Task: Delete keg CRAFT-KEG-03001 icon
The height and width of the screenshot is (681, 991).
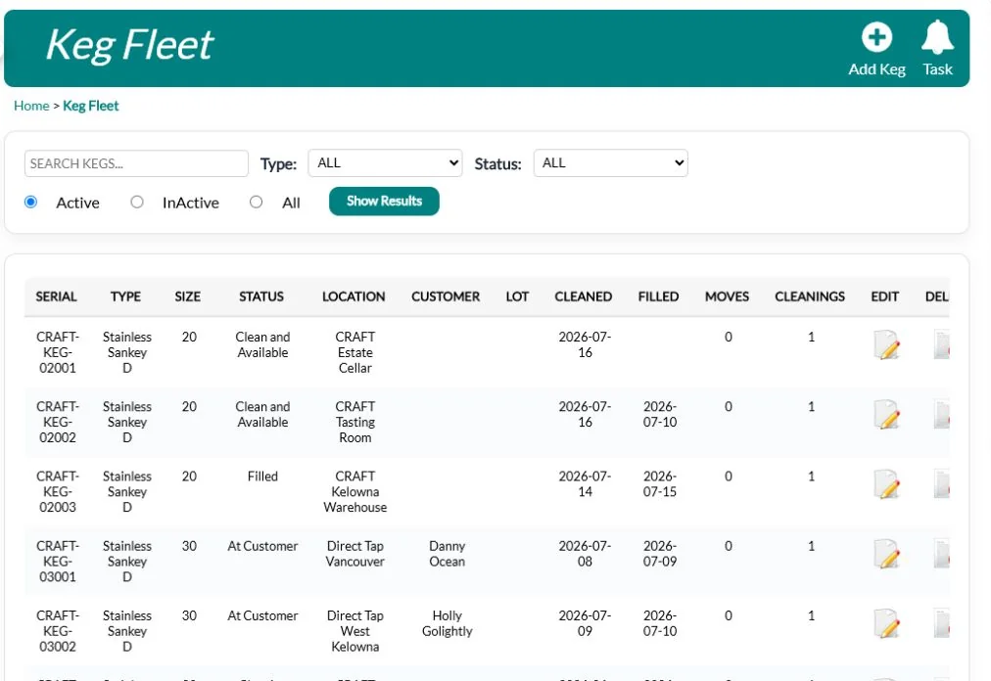Action: 942,554
